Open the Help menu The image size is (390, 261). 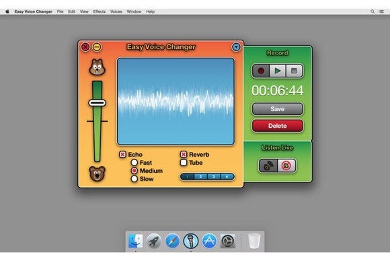(150, 11)
